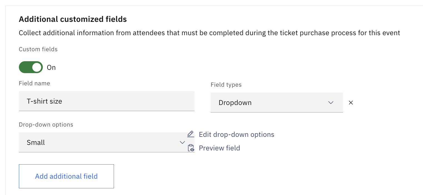Screen dimensions: 423x195
Task: Click the chevron on the Drop-down options selector
Action: [182, 142]
